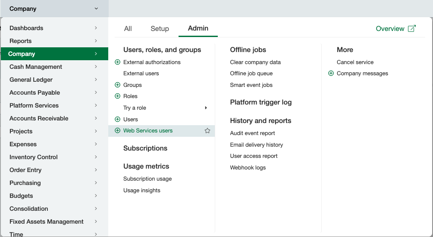Switch to the All tab
The image size is (433, 237).
coord(128,29)
